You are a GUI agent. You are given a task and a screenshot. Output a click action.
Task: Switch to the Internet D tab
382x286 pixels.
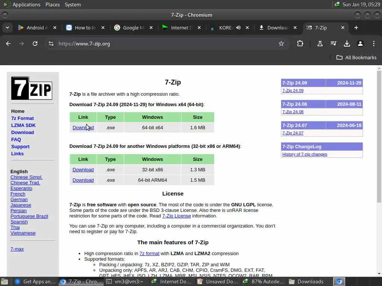click(x=182, y=28)
